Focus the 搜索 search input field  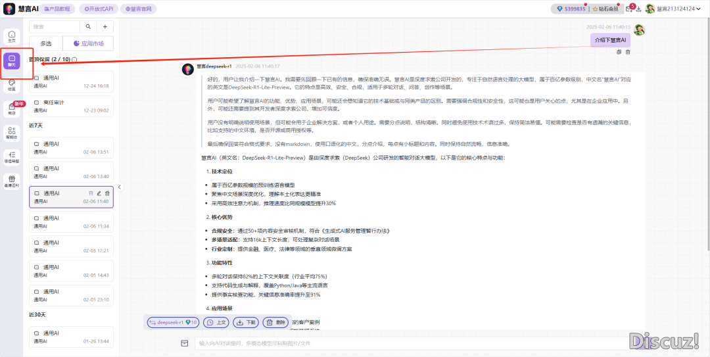coord(55,27)
